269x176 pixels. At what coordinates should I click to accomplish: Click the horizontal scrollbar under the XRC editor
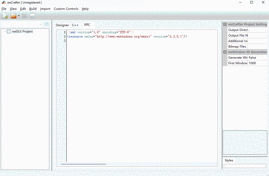(x=83, y=164)
